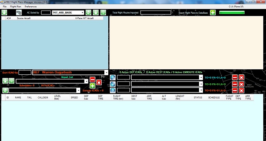Click the Schedules= 0 label
The image size is (266, 141).
(x=27, y=86)
